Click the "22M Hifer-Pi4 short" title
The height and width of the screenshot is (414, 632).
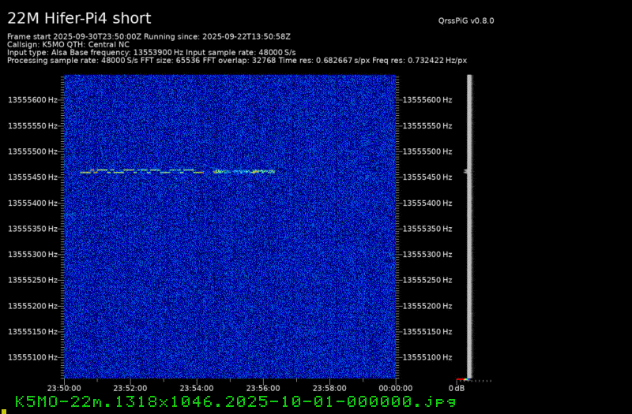[x=79, y=18]
